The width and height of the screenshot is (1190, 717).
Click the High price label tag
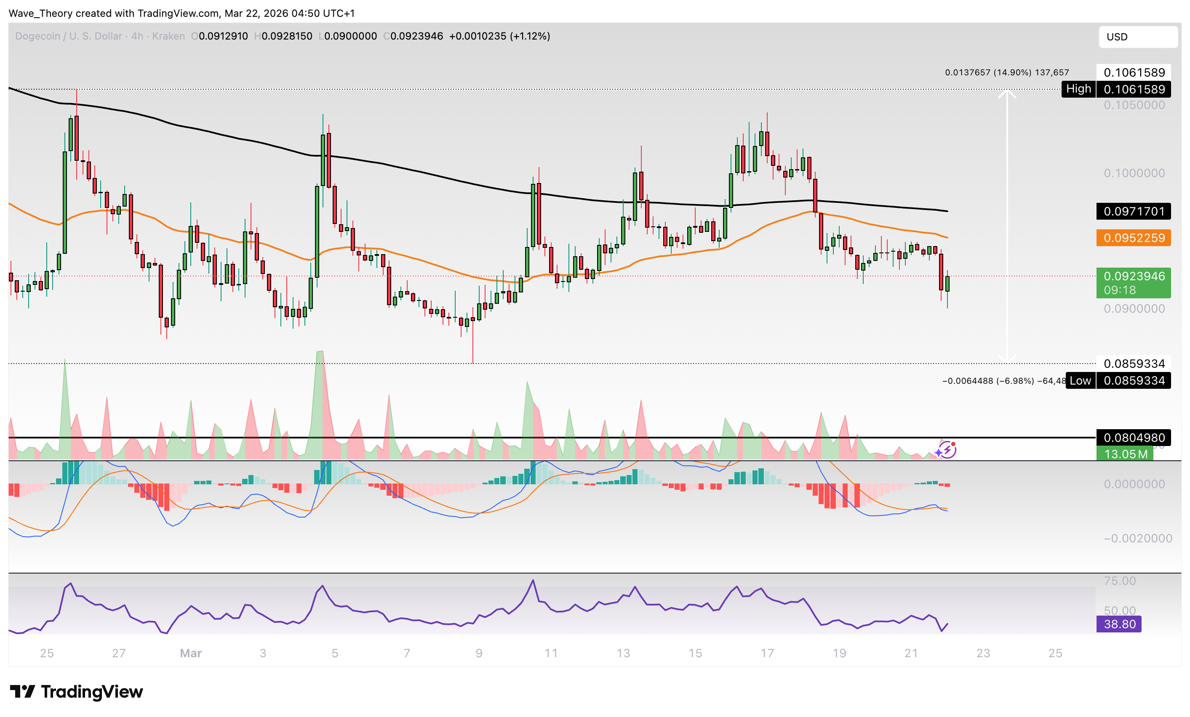1078,89
